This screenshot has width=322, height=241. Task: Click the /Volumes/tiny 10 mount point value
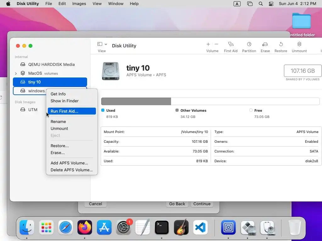coord(194,132)
